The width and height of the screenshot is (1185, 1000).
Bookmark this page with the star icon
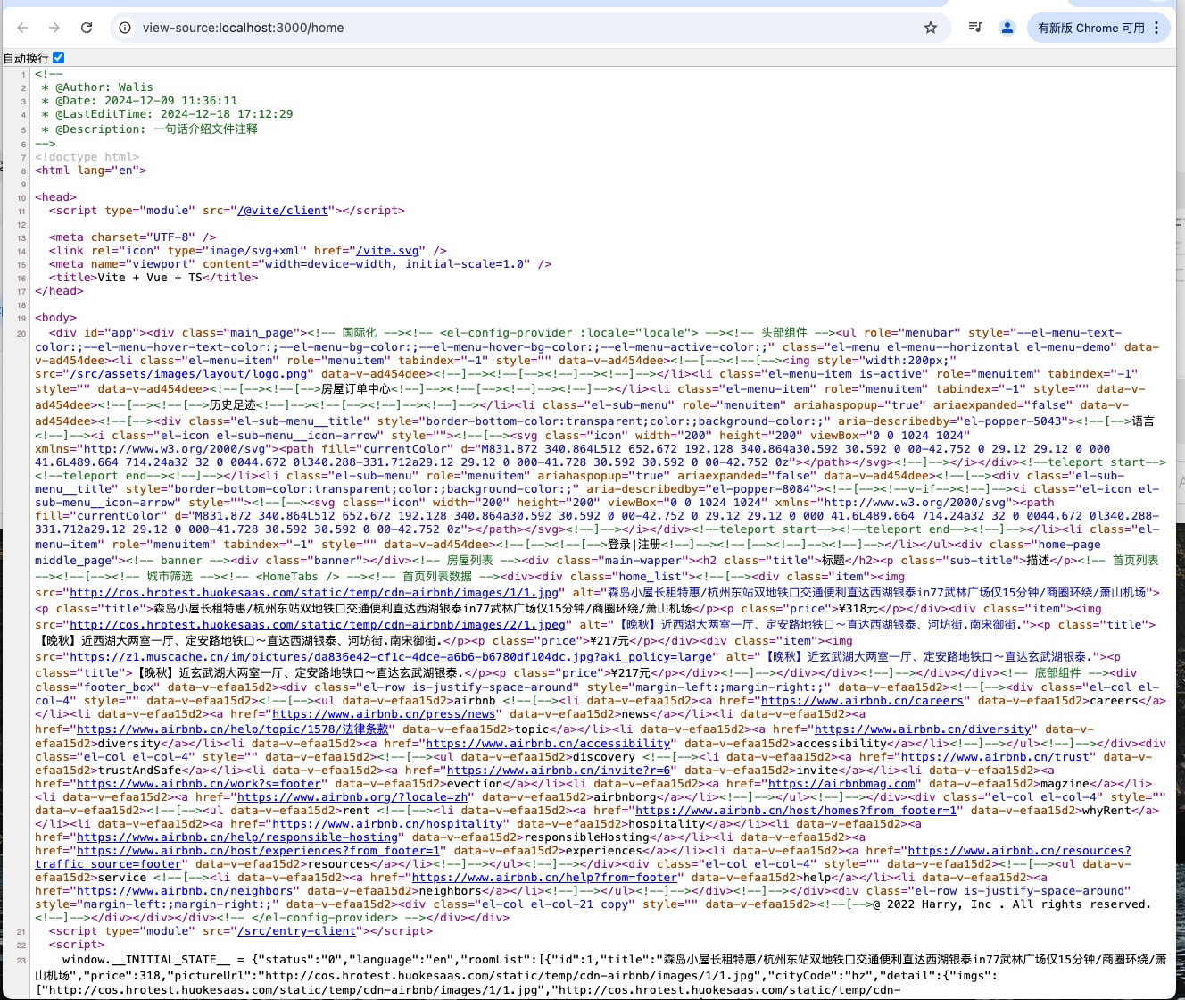point(931,28)
